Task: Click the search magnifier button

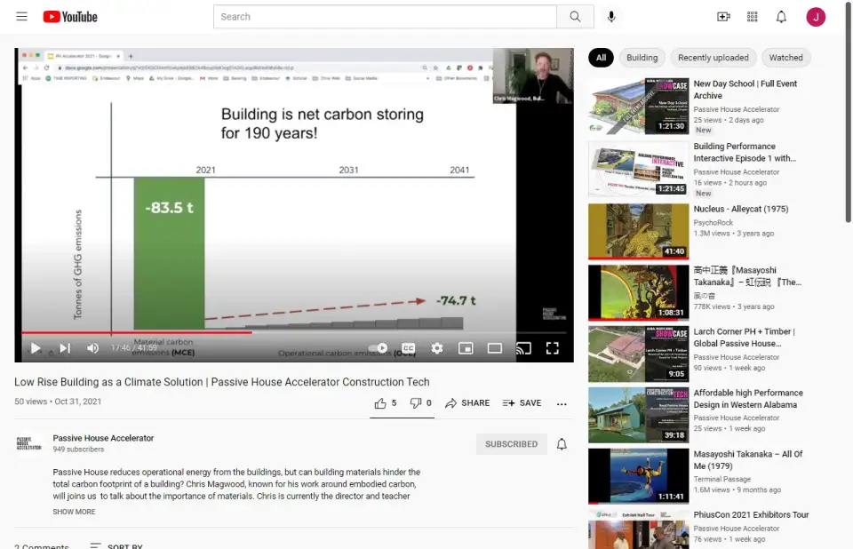Action: click(x=575, y=17)
